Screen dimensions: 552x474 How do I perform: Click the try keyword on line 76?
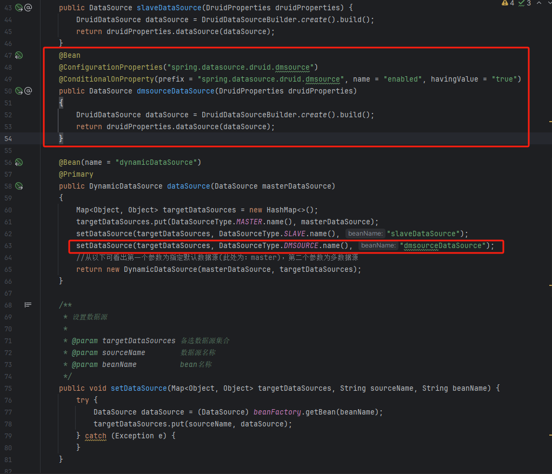[82, 400]
